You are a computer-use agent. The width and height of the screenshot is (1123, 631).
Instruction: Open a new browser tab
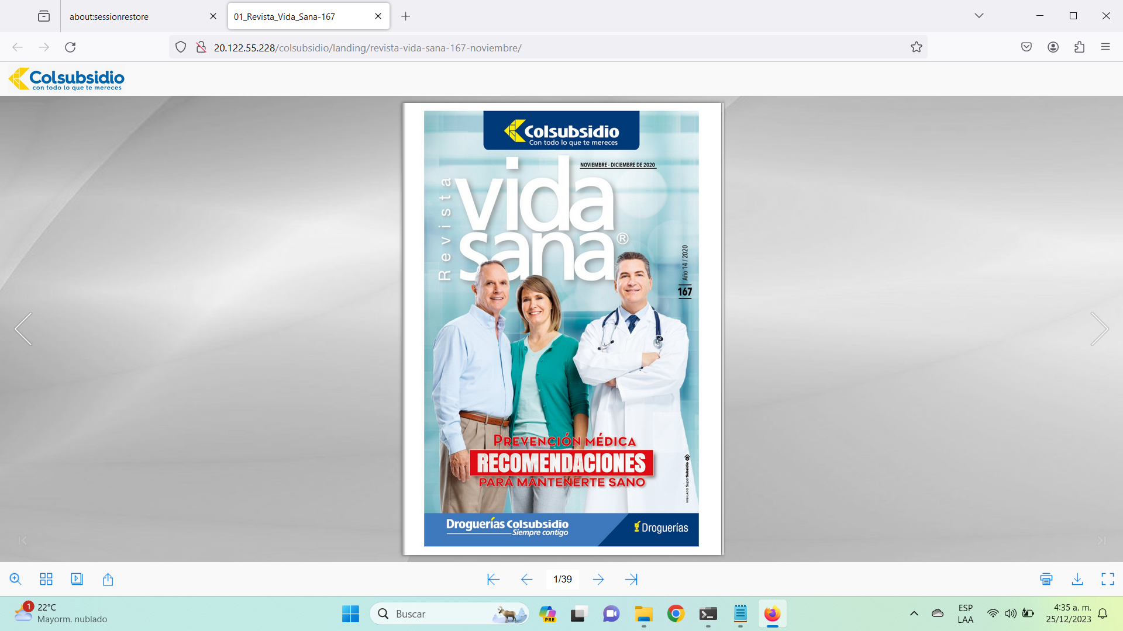(x=405, y=16)
